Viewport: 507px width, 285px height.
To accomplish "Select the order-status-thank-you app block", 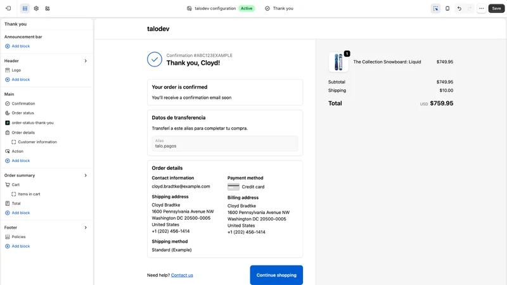I will pos(33,123).
